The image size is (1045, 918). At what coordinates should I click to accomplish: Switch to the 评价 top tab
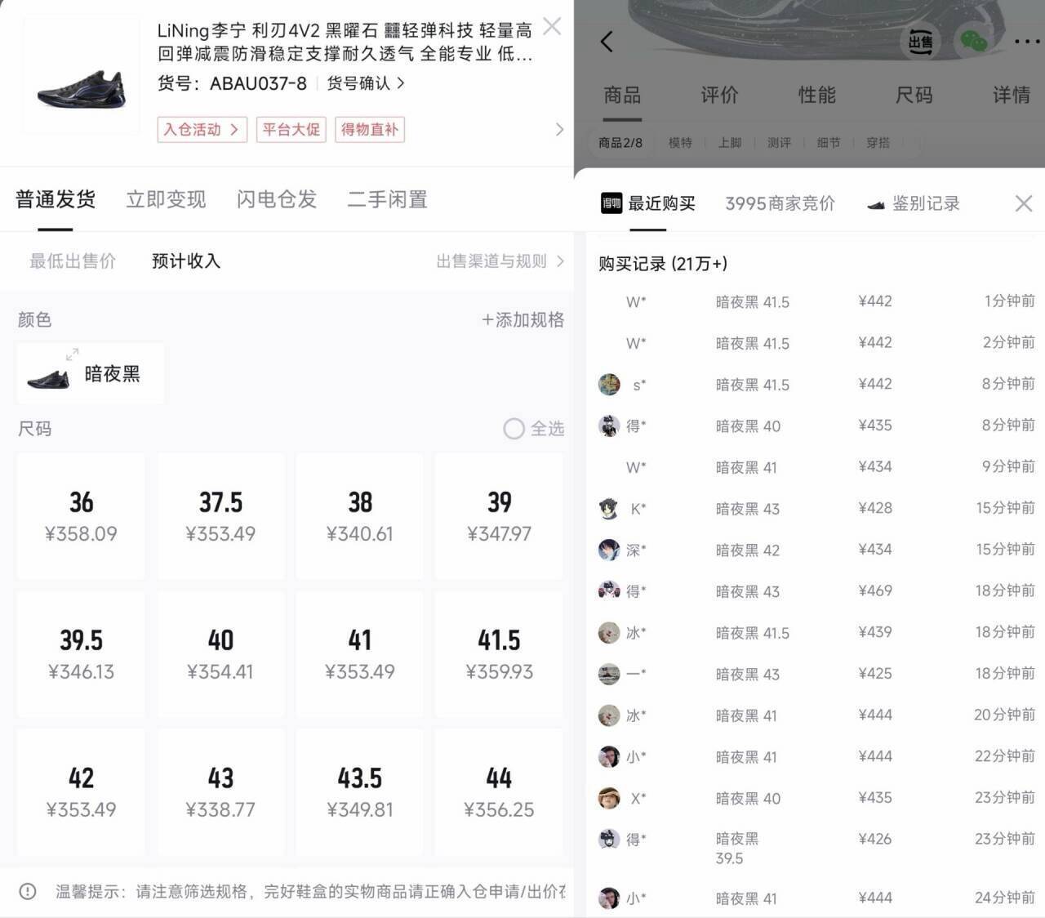pyautogui.click(x=719, y=96)
